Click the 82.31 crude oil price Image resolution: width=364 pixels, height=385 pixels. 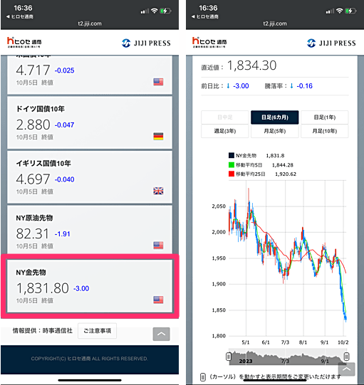tap(33, 233)
